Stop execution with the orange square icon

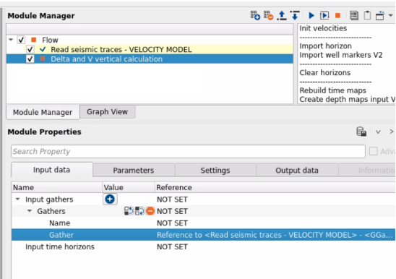pos(337,16)
